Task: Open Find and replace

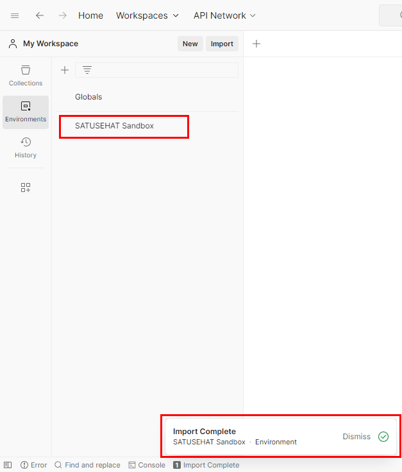Action: (x=87, y=465)
